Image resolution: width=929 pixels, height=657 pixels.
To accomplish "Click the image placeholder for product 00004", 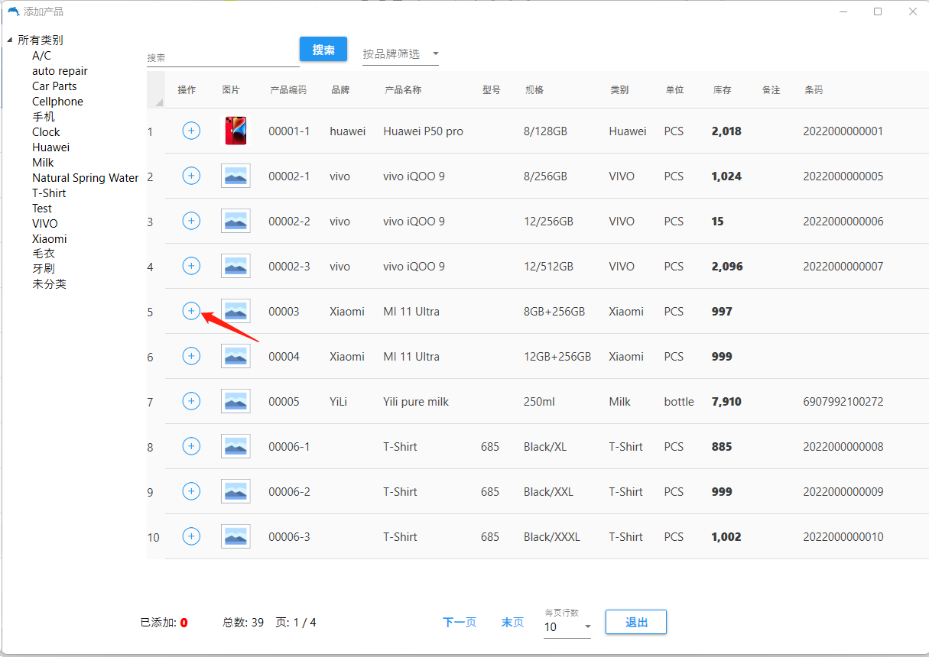I will coord(235,356).
